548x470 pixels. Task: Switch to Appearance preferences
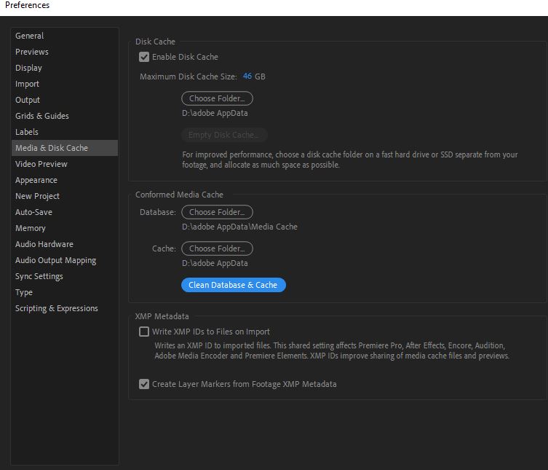pyautogui.click(x=36, y=180)
